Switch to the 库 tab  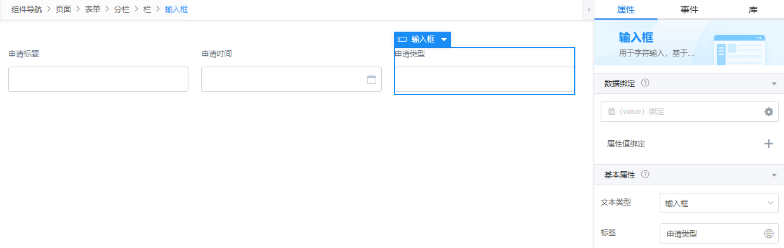coord(753,10)
